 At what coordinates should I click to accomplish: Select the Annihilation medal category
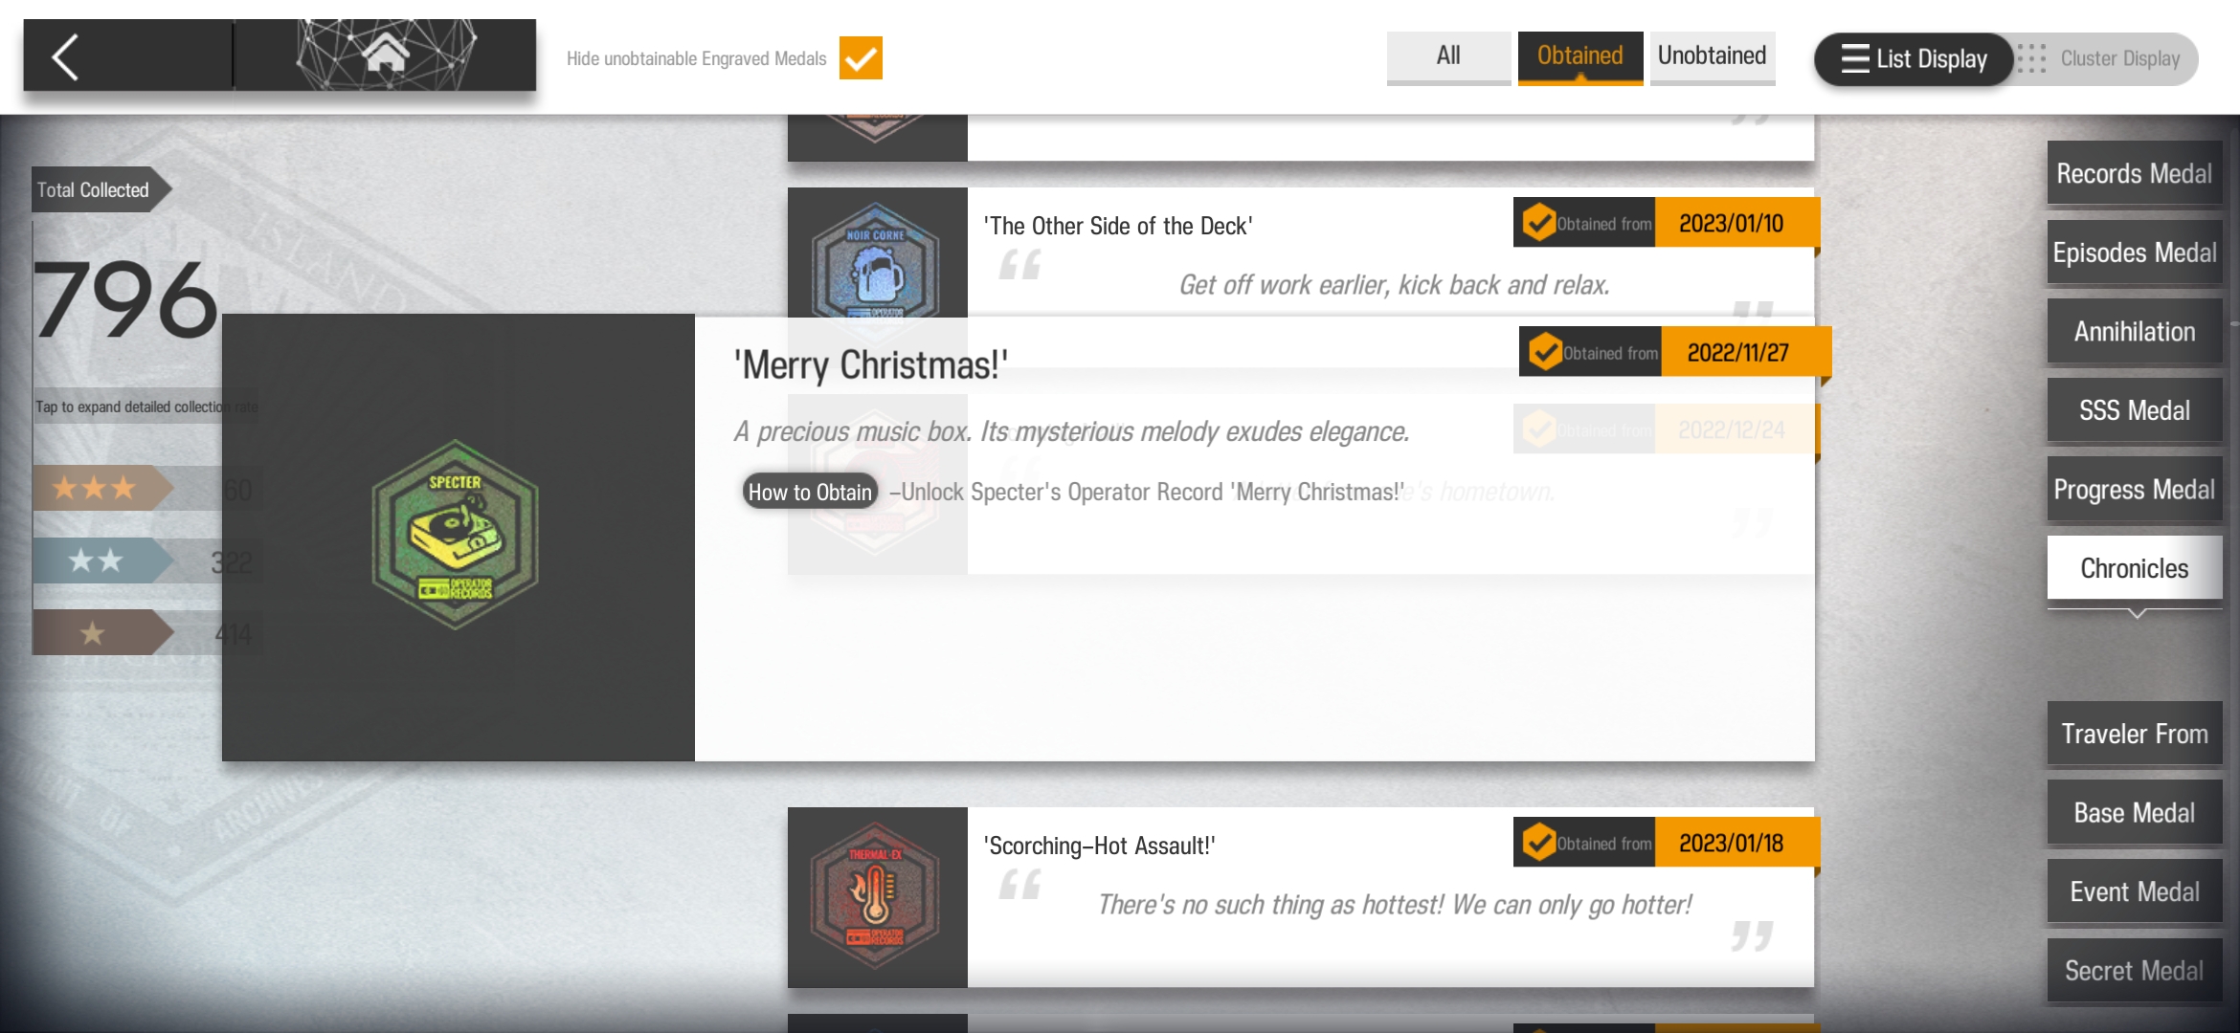[x=2135, y=331]
